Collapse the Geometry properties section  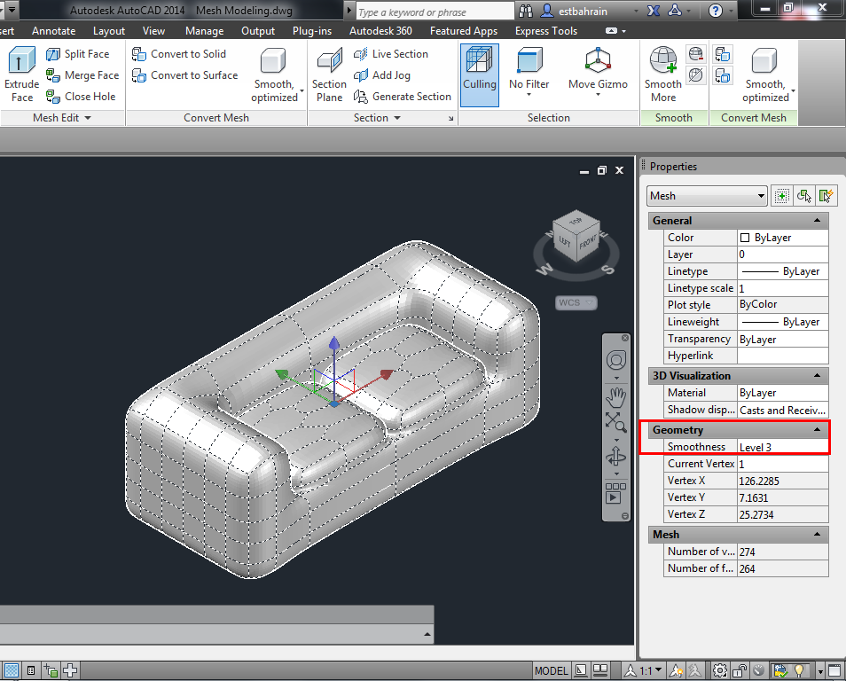[818, 430]
